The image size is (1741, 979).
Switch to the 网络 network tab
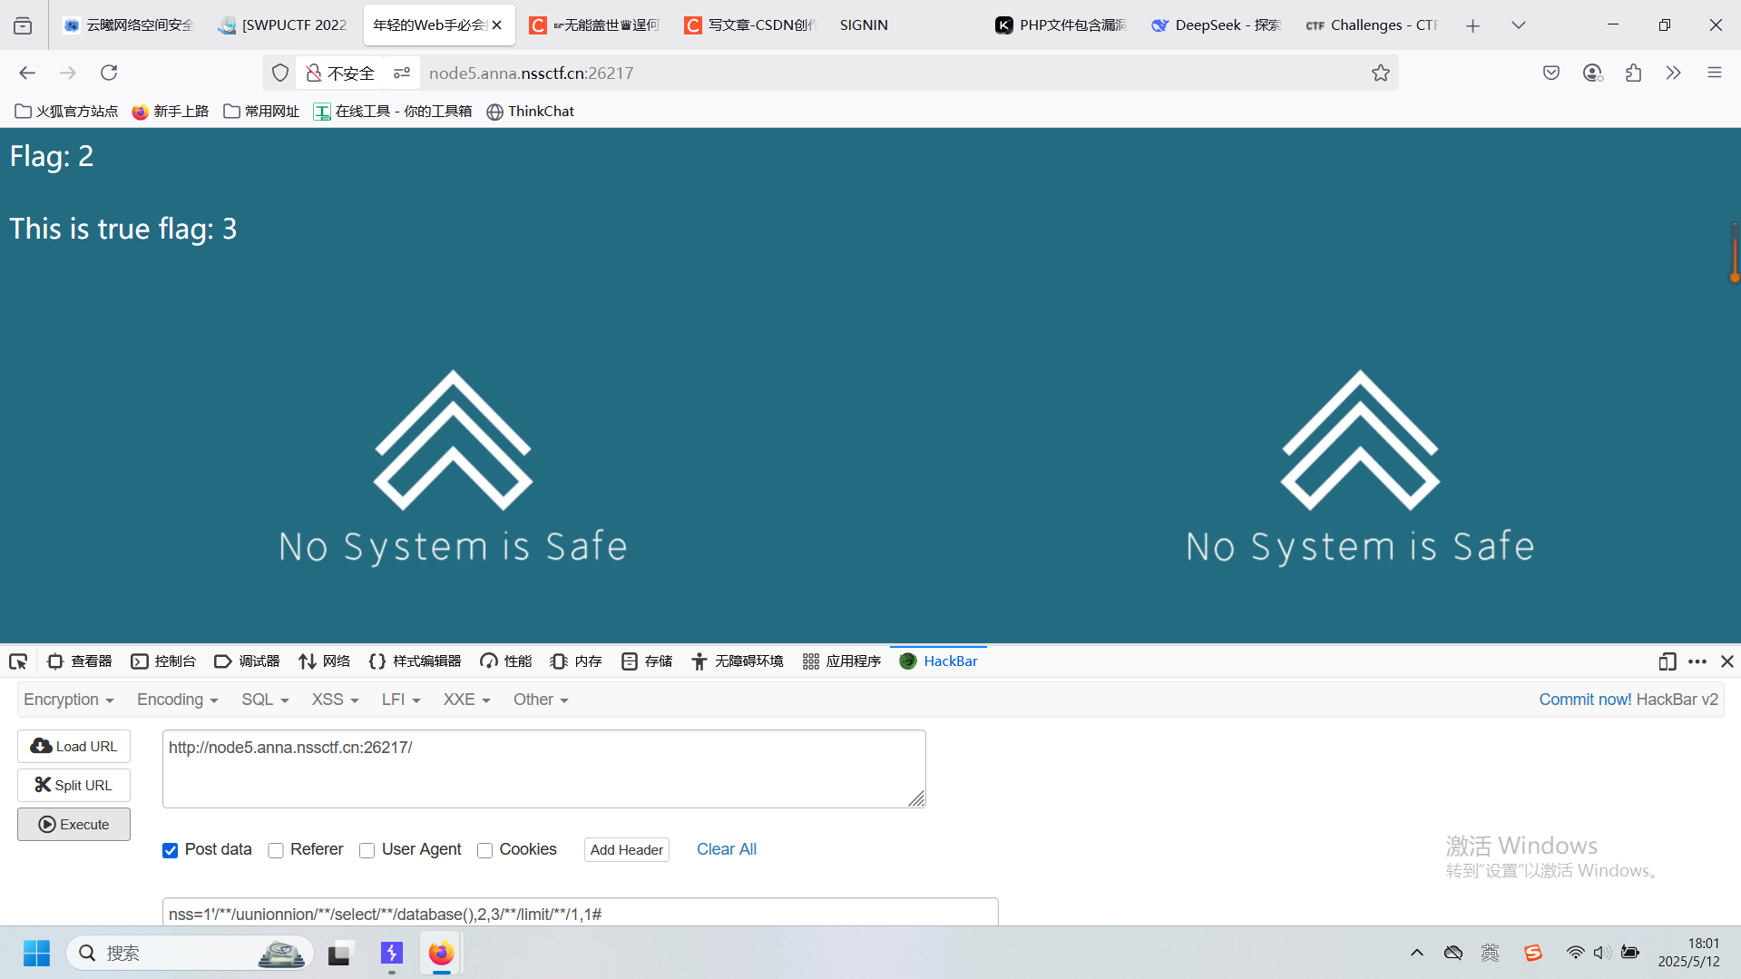tap(324, 661)
